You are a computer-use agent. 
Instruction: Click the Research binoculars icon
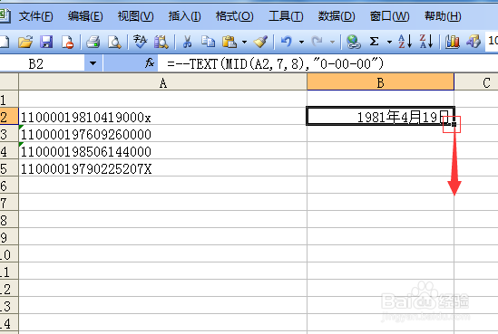(161, 42)
